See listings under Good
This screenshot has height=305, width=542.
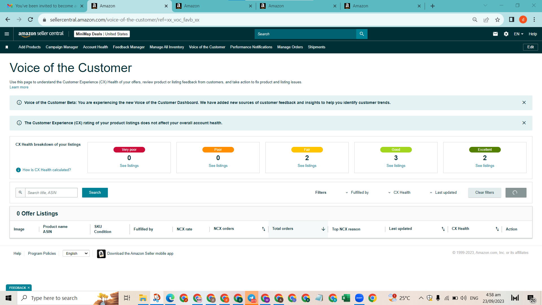pyautogui.click(x=396, y=166)
